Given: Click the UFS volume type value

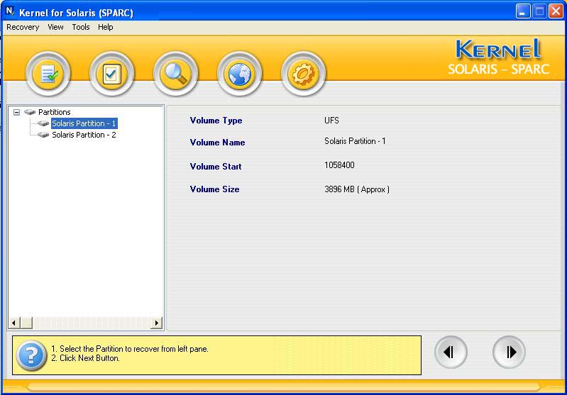Looking at the screenshot, I should tap(331, 121).
